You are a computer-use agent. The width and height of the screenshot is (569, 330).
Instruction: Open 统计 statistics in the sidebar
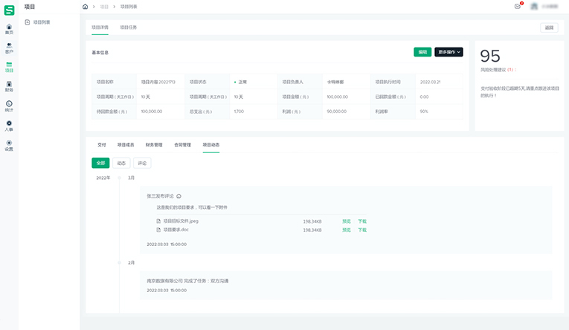pyautogui.click(x=9, y=106)
